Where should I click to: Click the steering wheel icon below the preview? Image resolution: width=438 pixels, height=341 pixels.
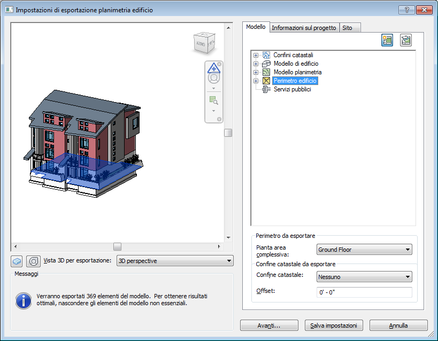coord(33,261)
